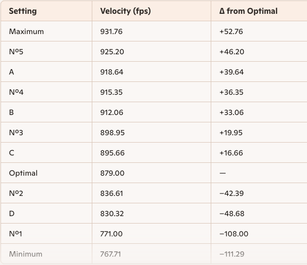Select velocity value 925.20
Viewport: 307px width, 265px height.
click(112, 52)
